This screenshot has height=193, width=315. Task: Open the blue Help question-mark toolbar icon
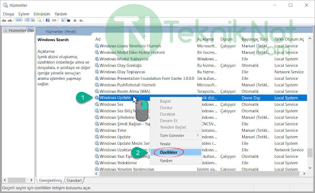(48, 20)
